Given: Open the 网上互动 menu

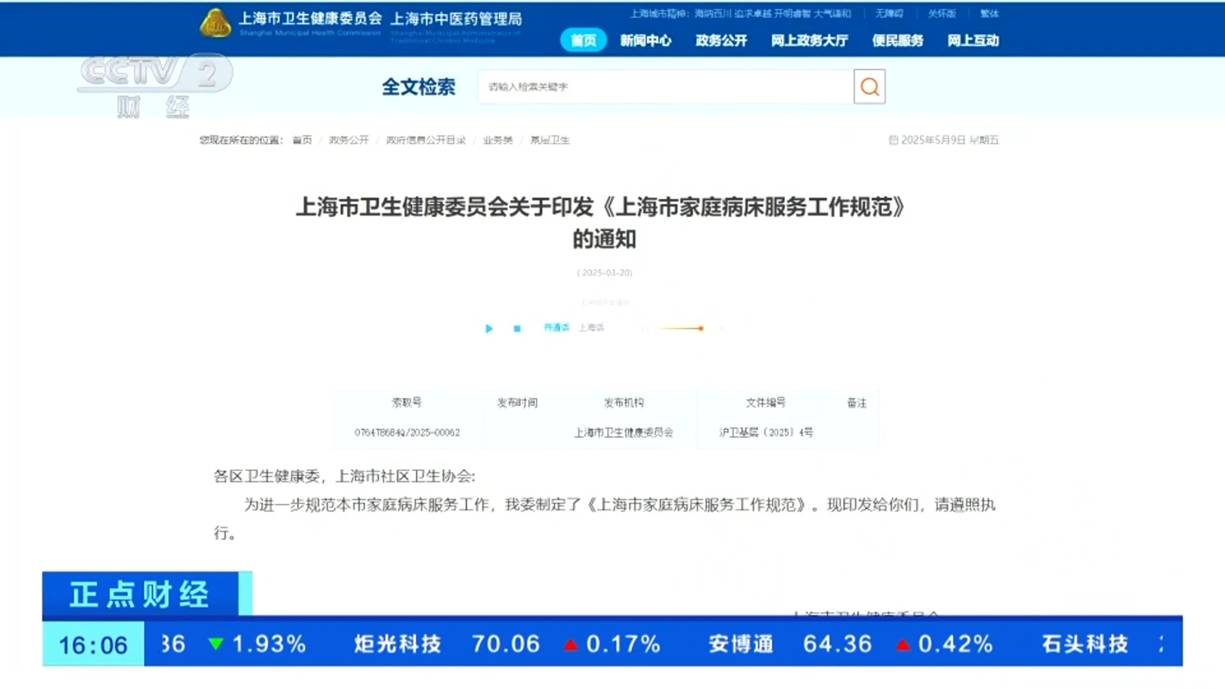Looking at the screenshot, I should coord(973,40).
